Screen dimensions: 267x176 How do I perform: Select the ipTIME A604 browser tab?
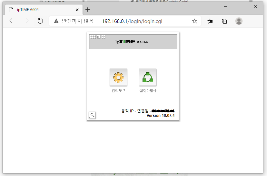click(x=44, y=10)
